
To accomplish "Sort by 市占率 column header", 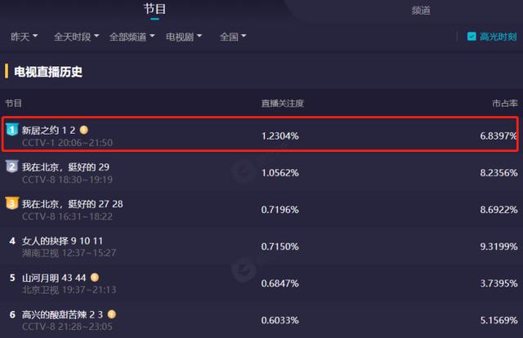I will pos(505,104).
